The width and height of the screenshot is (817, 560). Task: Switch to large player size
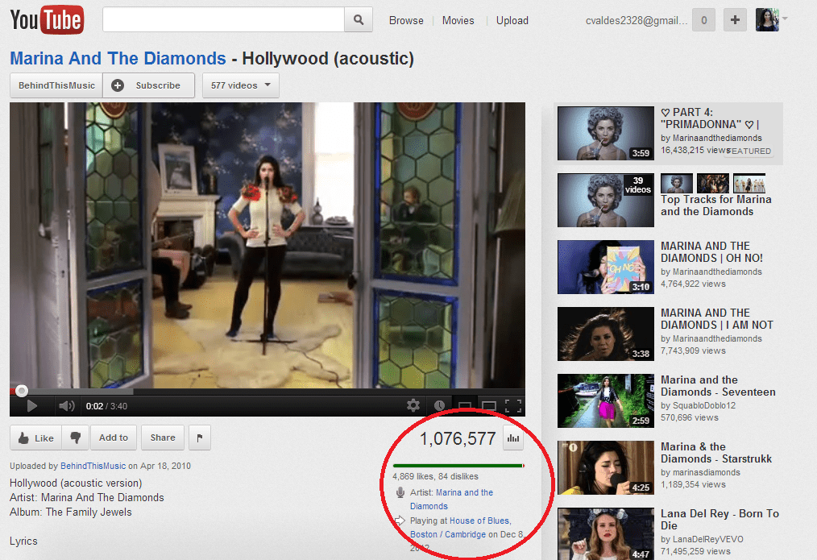coord(489,406)
